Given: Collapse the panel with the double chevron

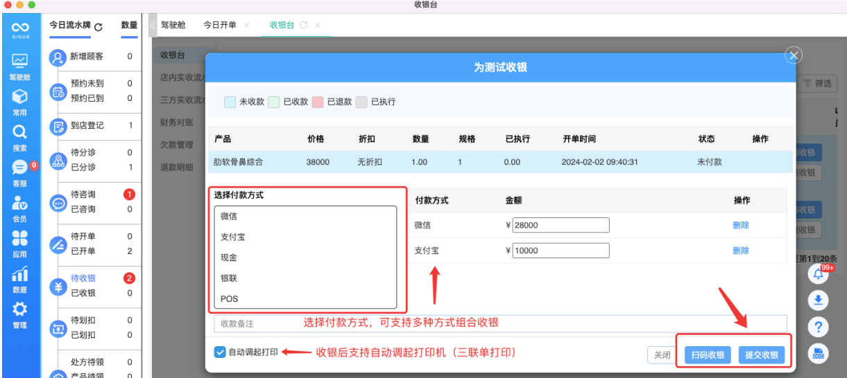Looking at the screenshot, I should [x=153, y=25].
